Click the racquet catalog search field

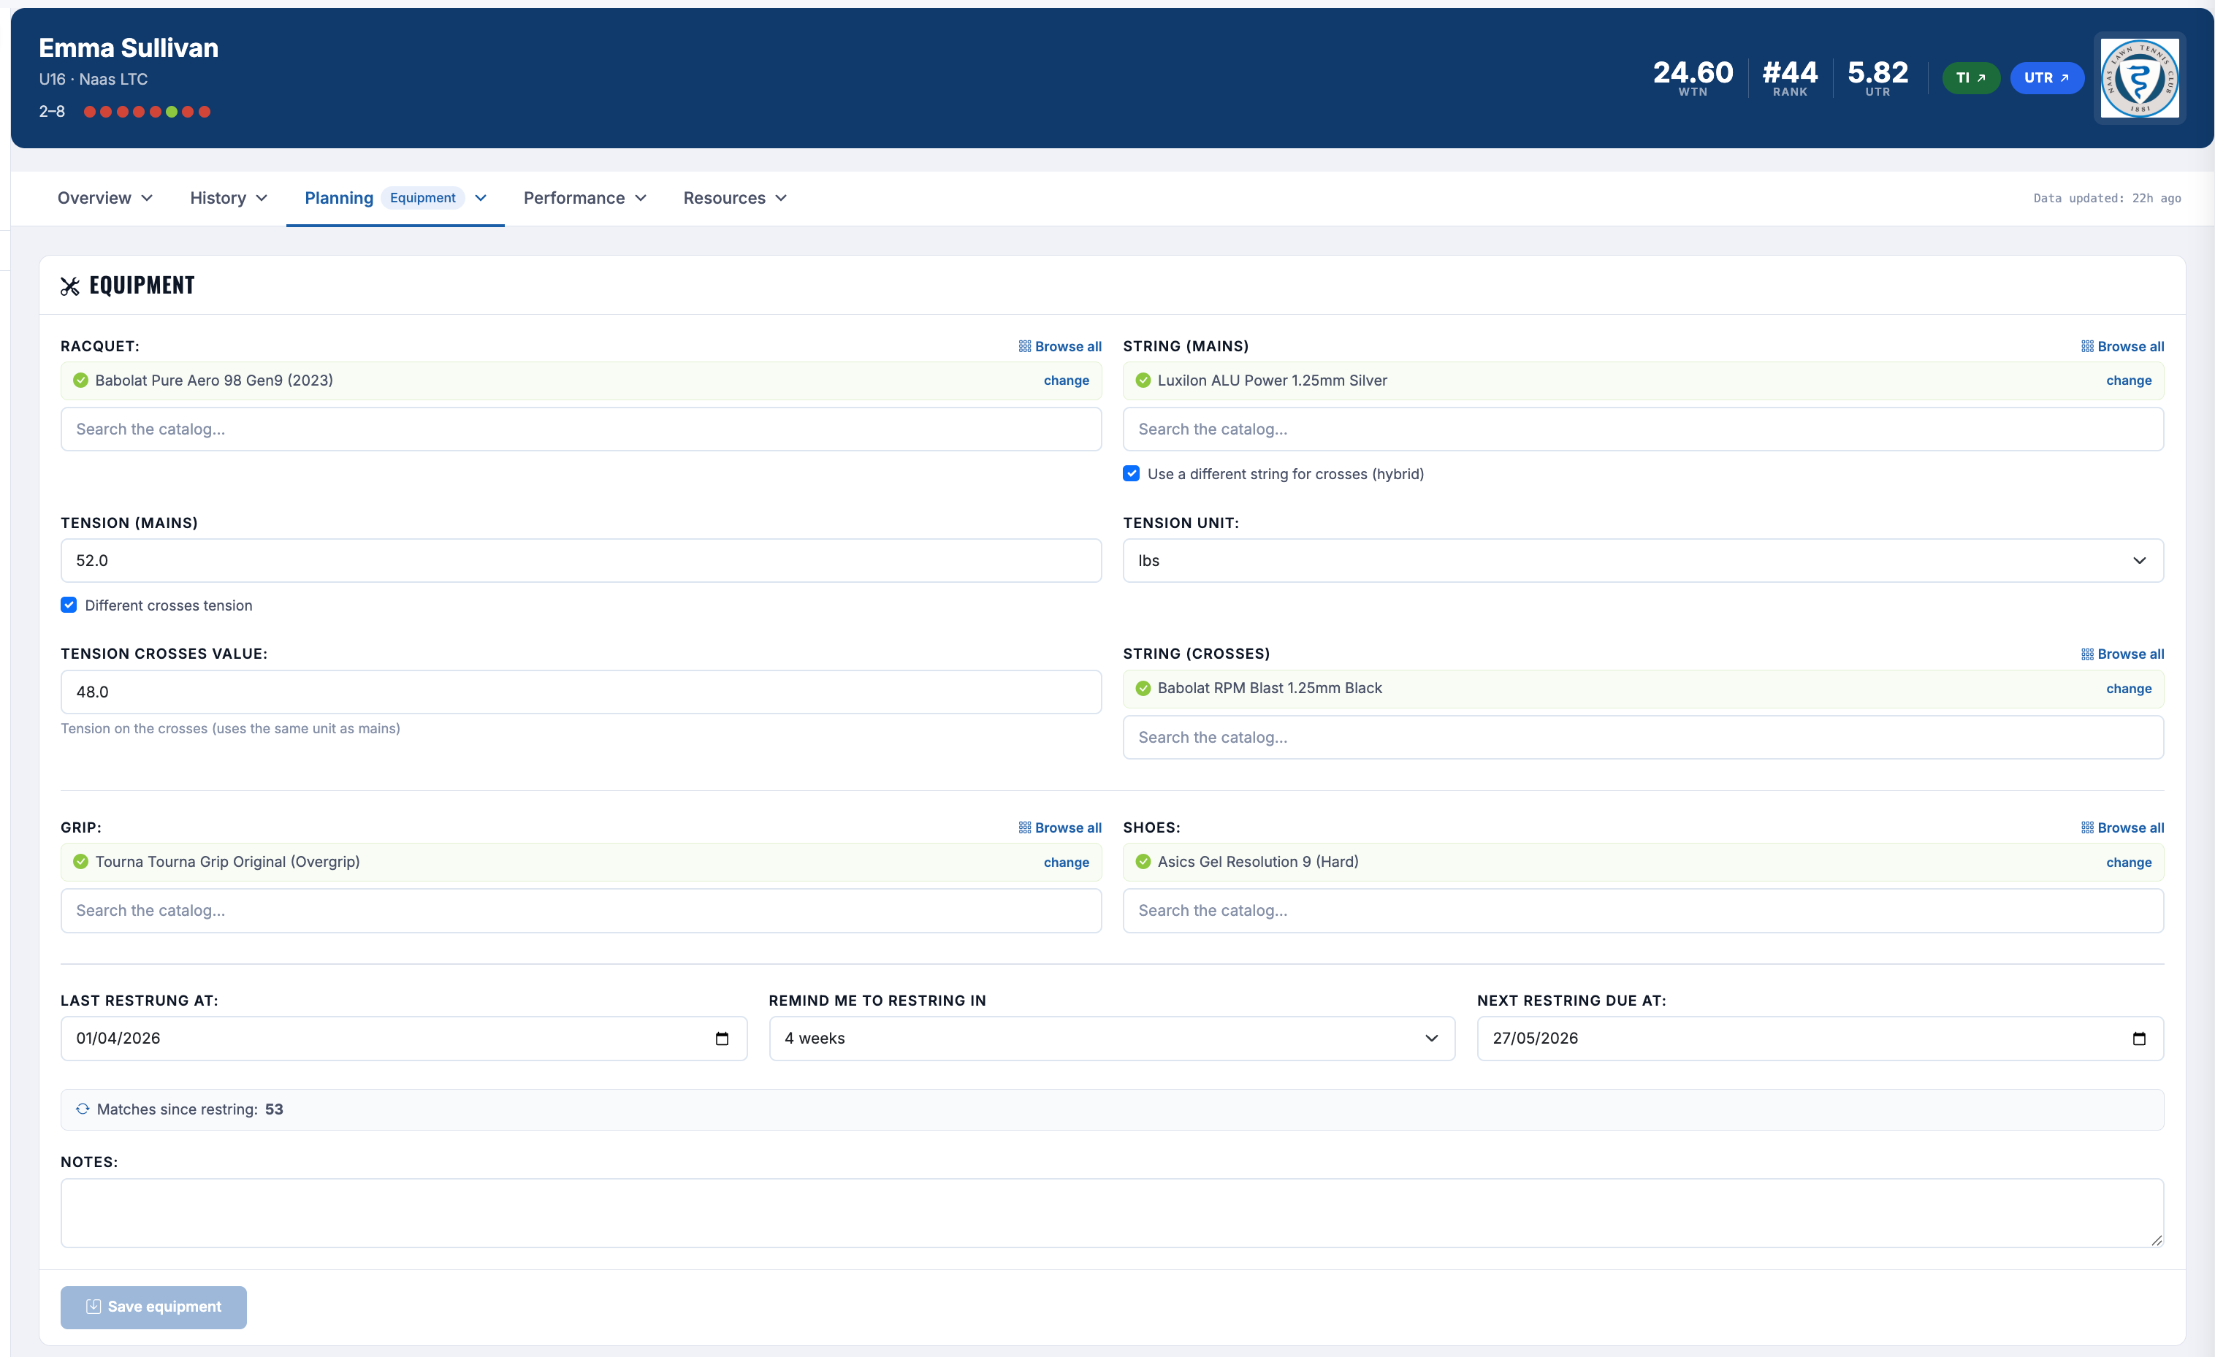click(x=581, y=429)
